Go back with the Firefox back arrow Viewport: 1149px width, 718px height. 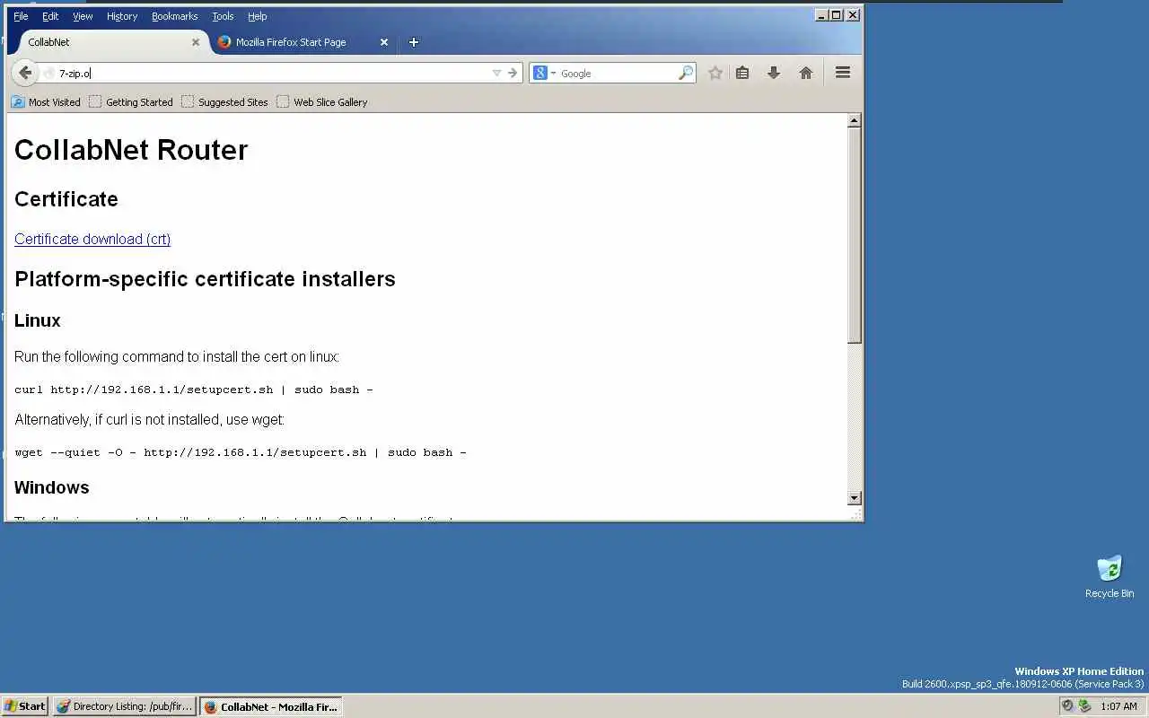click(24, 73)
